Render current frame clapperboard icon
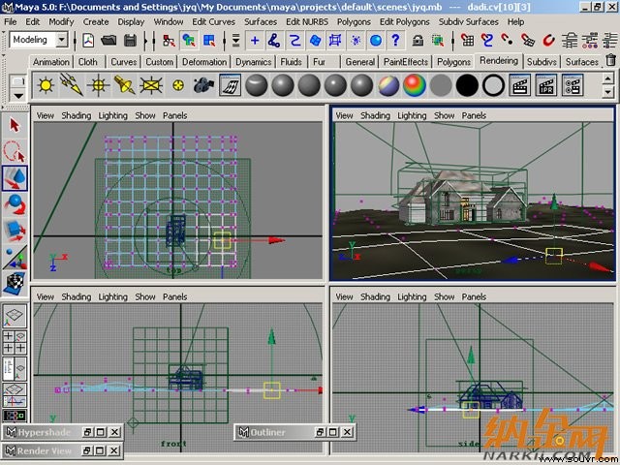Image resolution: width=620 pixels, height=465 pixels. (x=520, y=85)
